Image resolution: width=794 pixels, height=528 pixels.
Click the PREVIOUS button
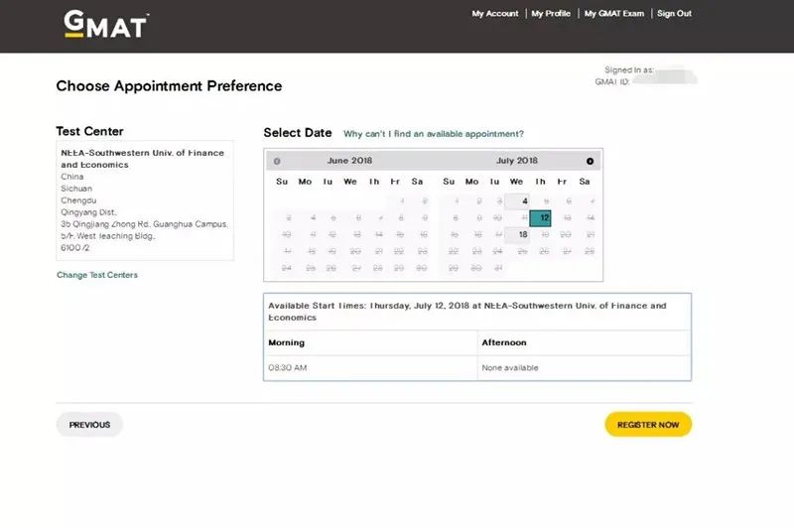(x=89, y=425)
